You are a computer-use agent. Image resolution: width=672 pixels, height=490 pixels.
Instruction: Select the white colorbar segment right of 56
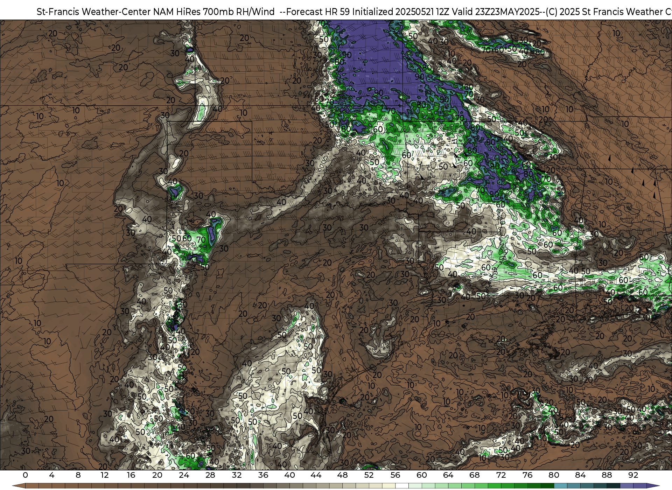coord(402,486)
